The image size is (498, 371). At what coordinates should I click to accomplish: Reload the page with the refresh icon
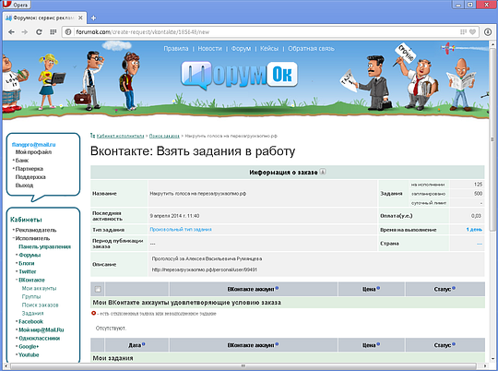coord(39,32)
